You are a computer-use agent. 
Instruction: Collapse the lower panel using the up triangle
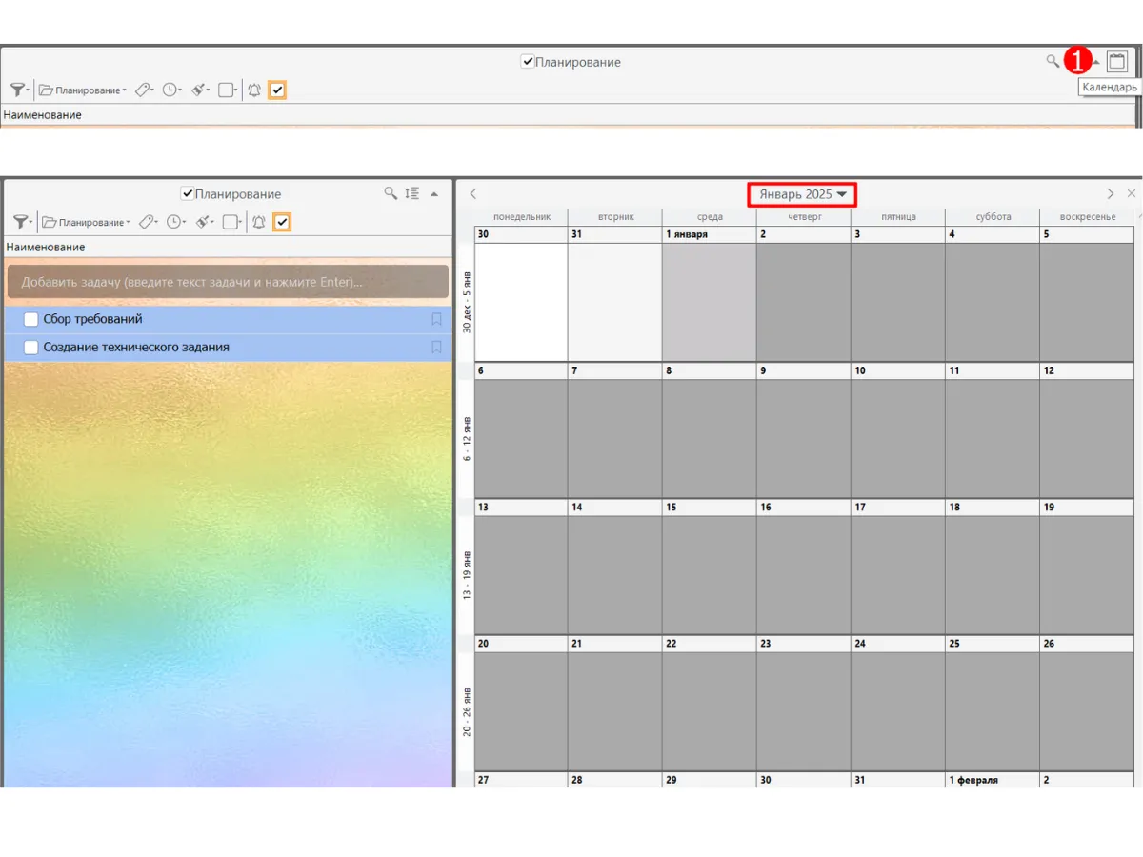[x=434, y=194]
